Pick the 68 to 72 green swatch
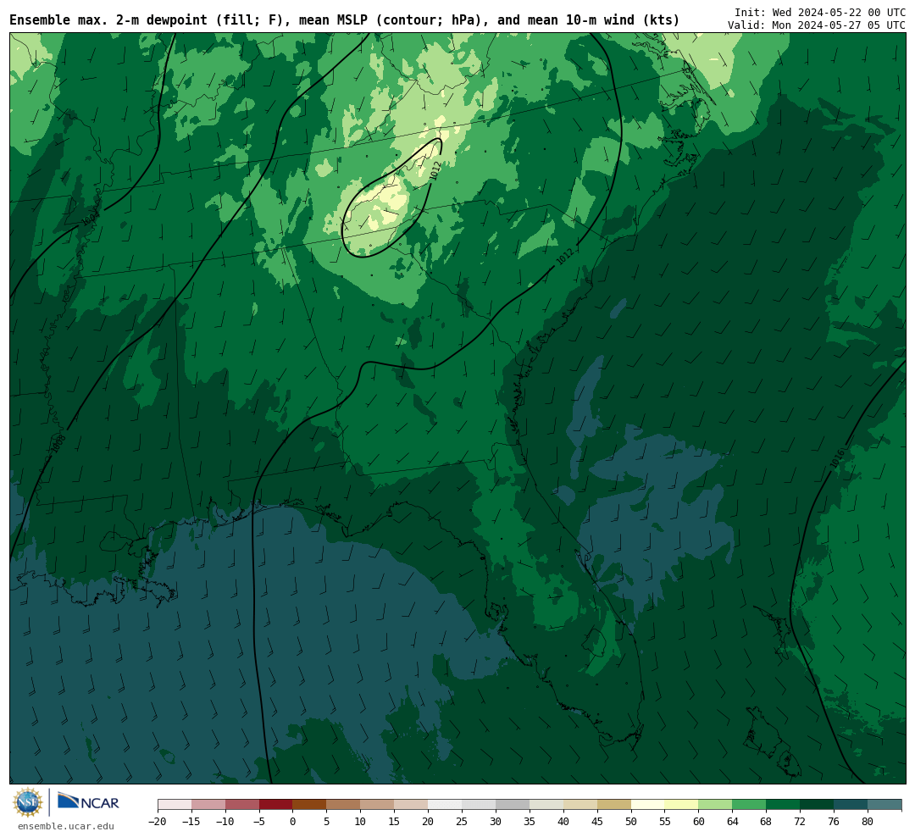 pyautogui.click(x=783, y=805)
